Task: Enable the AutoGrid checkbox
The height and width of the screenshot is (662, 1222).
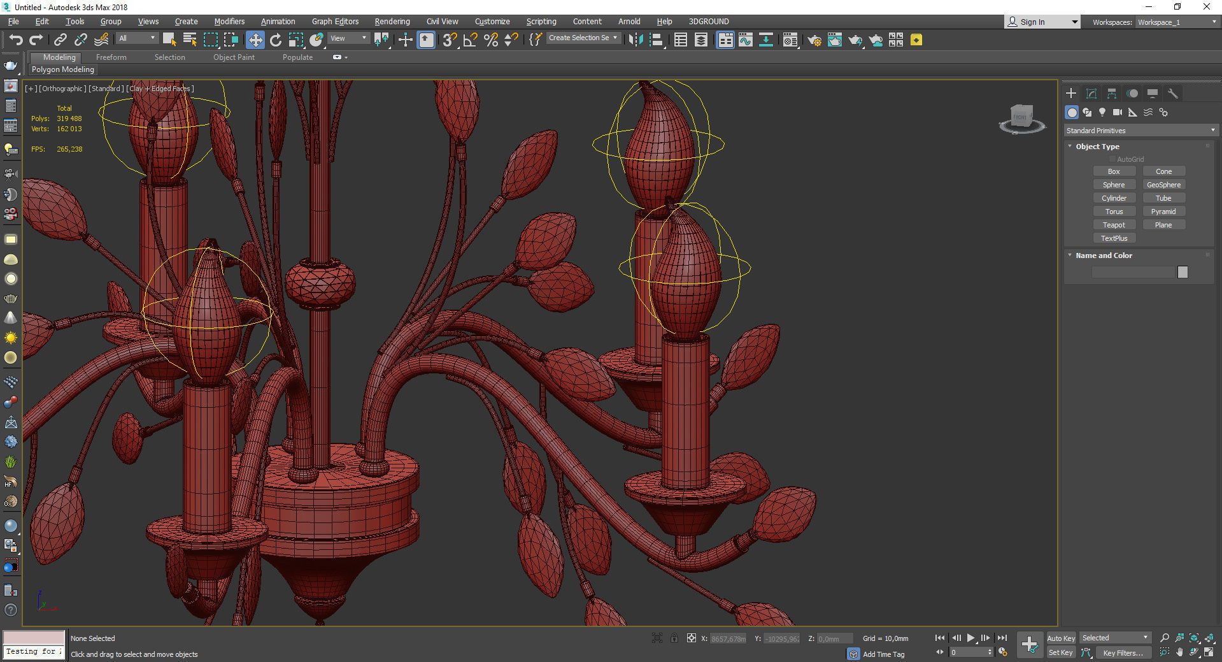Action: pos(1112,159)
